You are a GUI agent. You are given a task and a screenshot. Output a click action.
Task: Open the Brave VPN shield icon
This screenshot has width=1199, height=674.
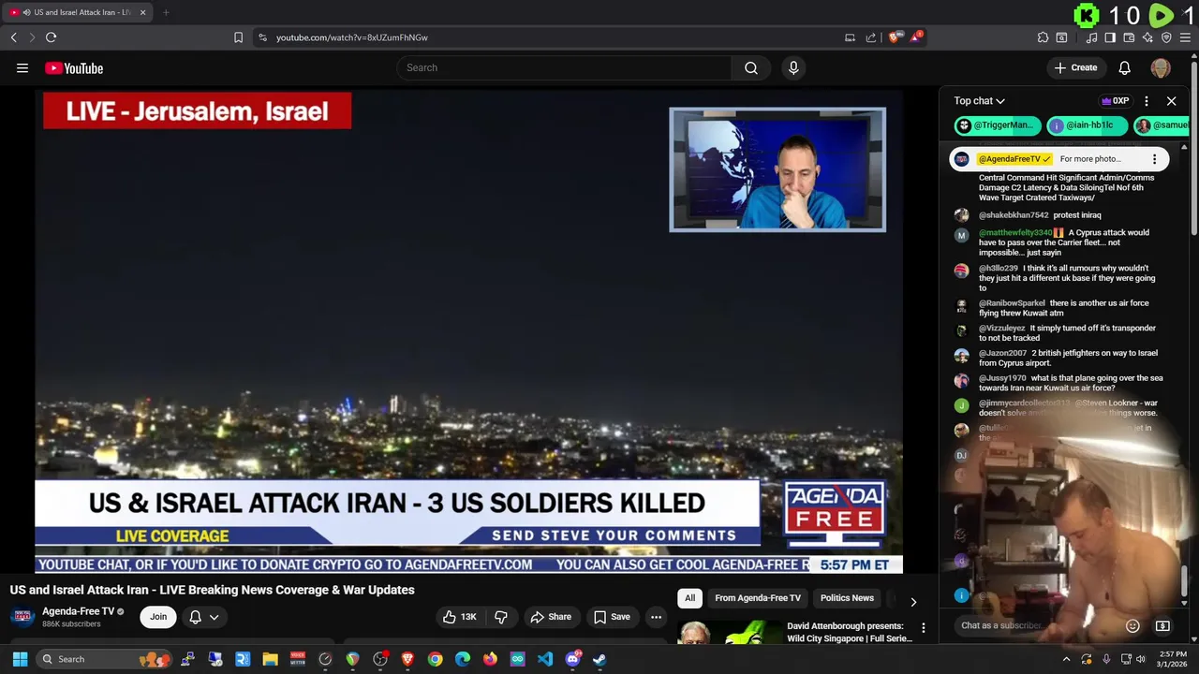pos(1166,37)
